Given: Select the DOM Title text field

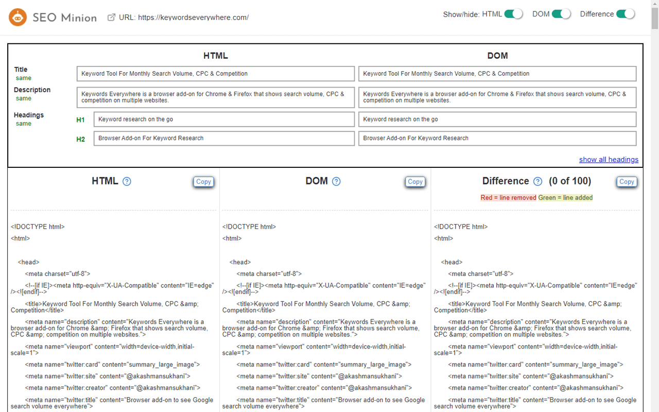Looking at the screenshot, I should click(x=497, y=74).
